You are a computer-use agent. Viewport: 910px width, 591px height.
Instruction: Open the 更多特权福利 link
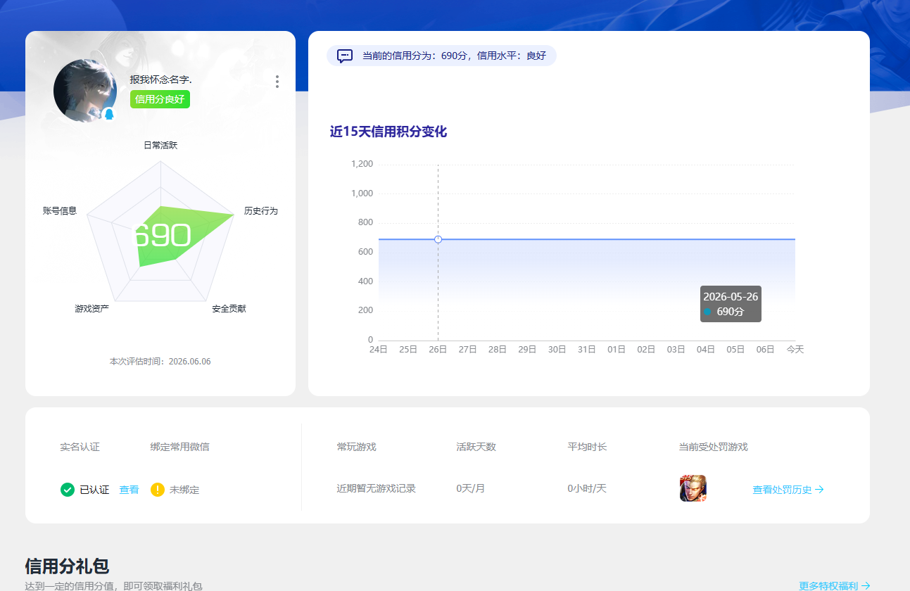(835, 585)
